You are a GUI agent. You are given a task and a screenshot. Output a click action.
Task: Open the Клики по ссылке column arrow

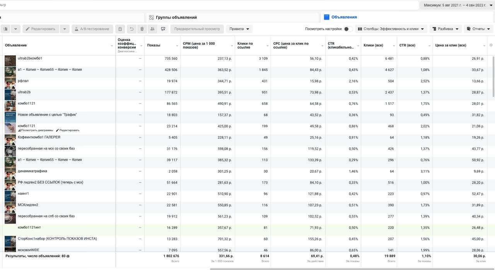[267, 46]
